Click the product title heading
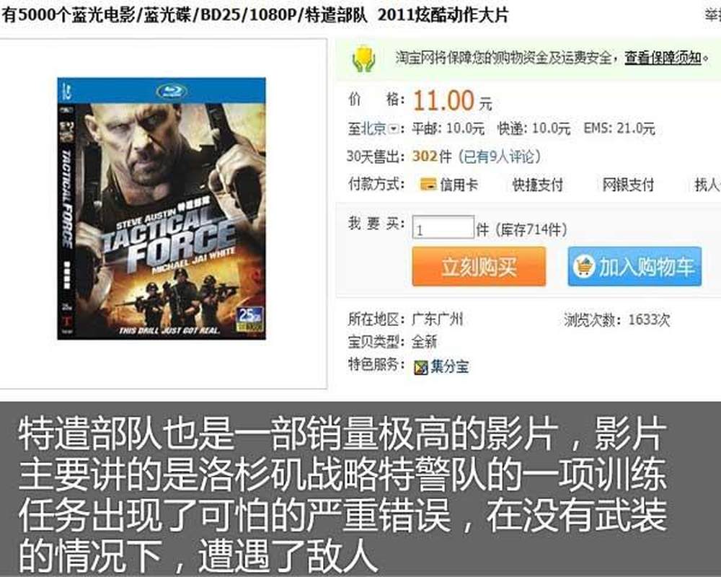 [x=255, y=15]
